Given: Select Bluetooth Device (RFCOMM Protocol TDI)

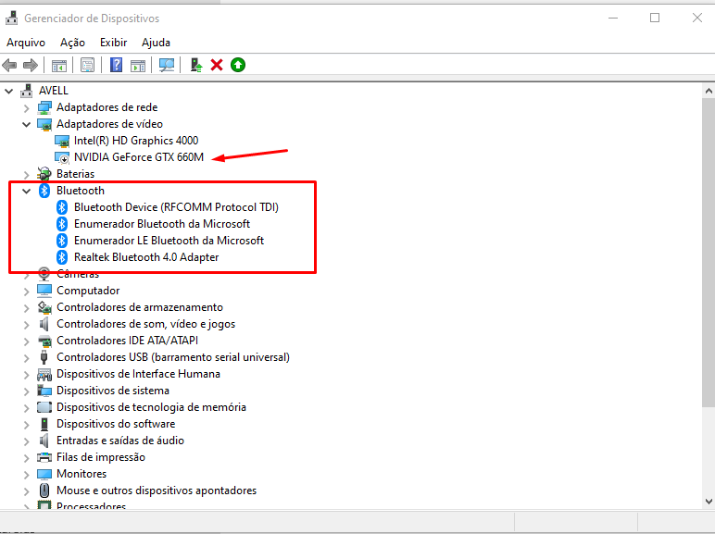Looking at the screenshot, I should 176,207.
